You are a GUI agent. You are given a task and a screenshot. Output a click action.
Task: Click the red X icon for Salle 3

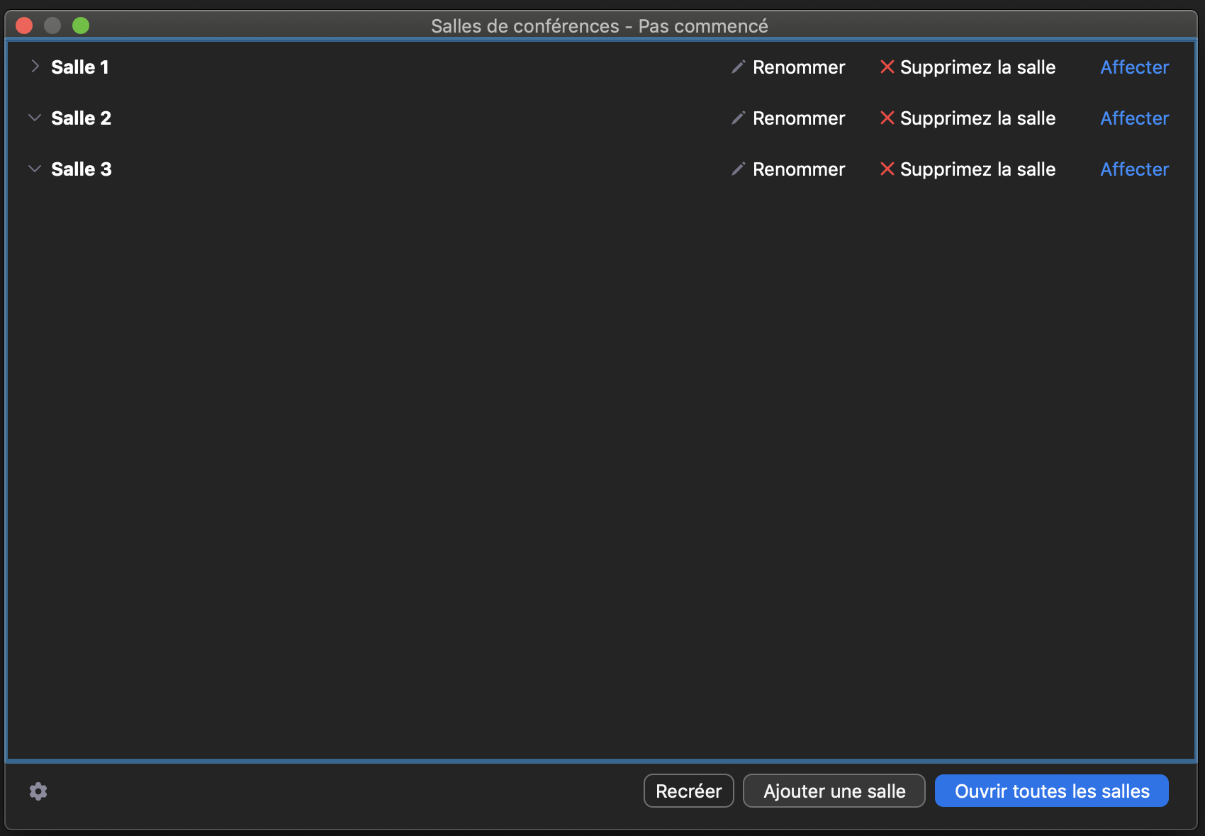coord(887,169)
